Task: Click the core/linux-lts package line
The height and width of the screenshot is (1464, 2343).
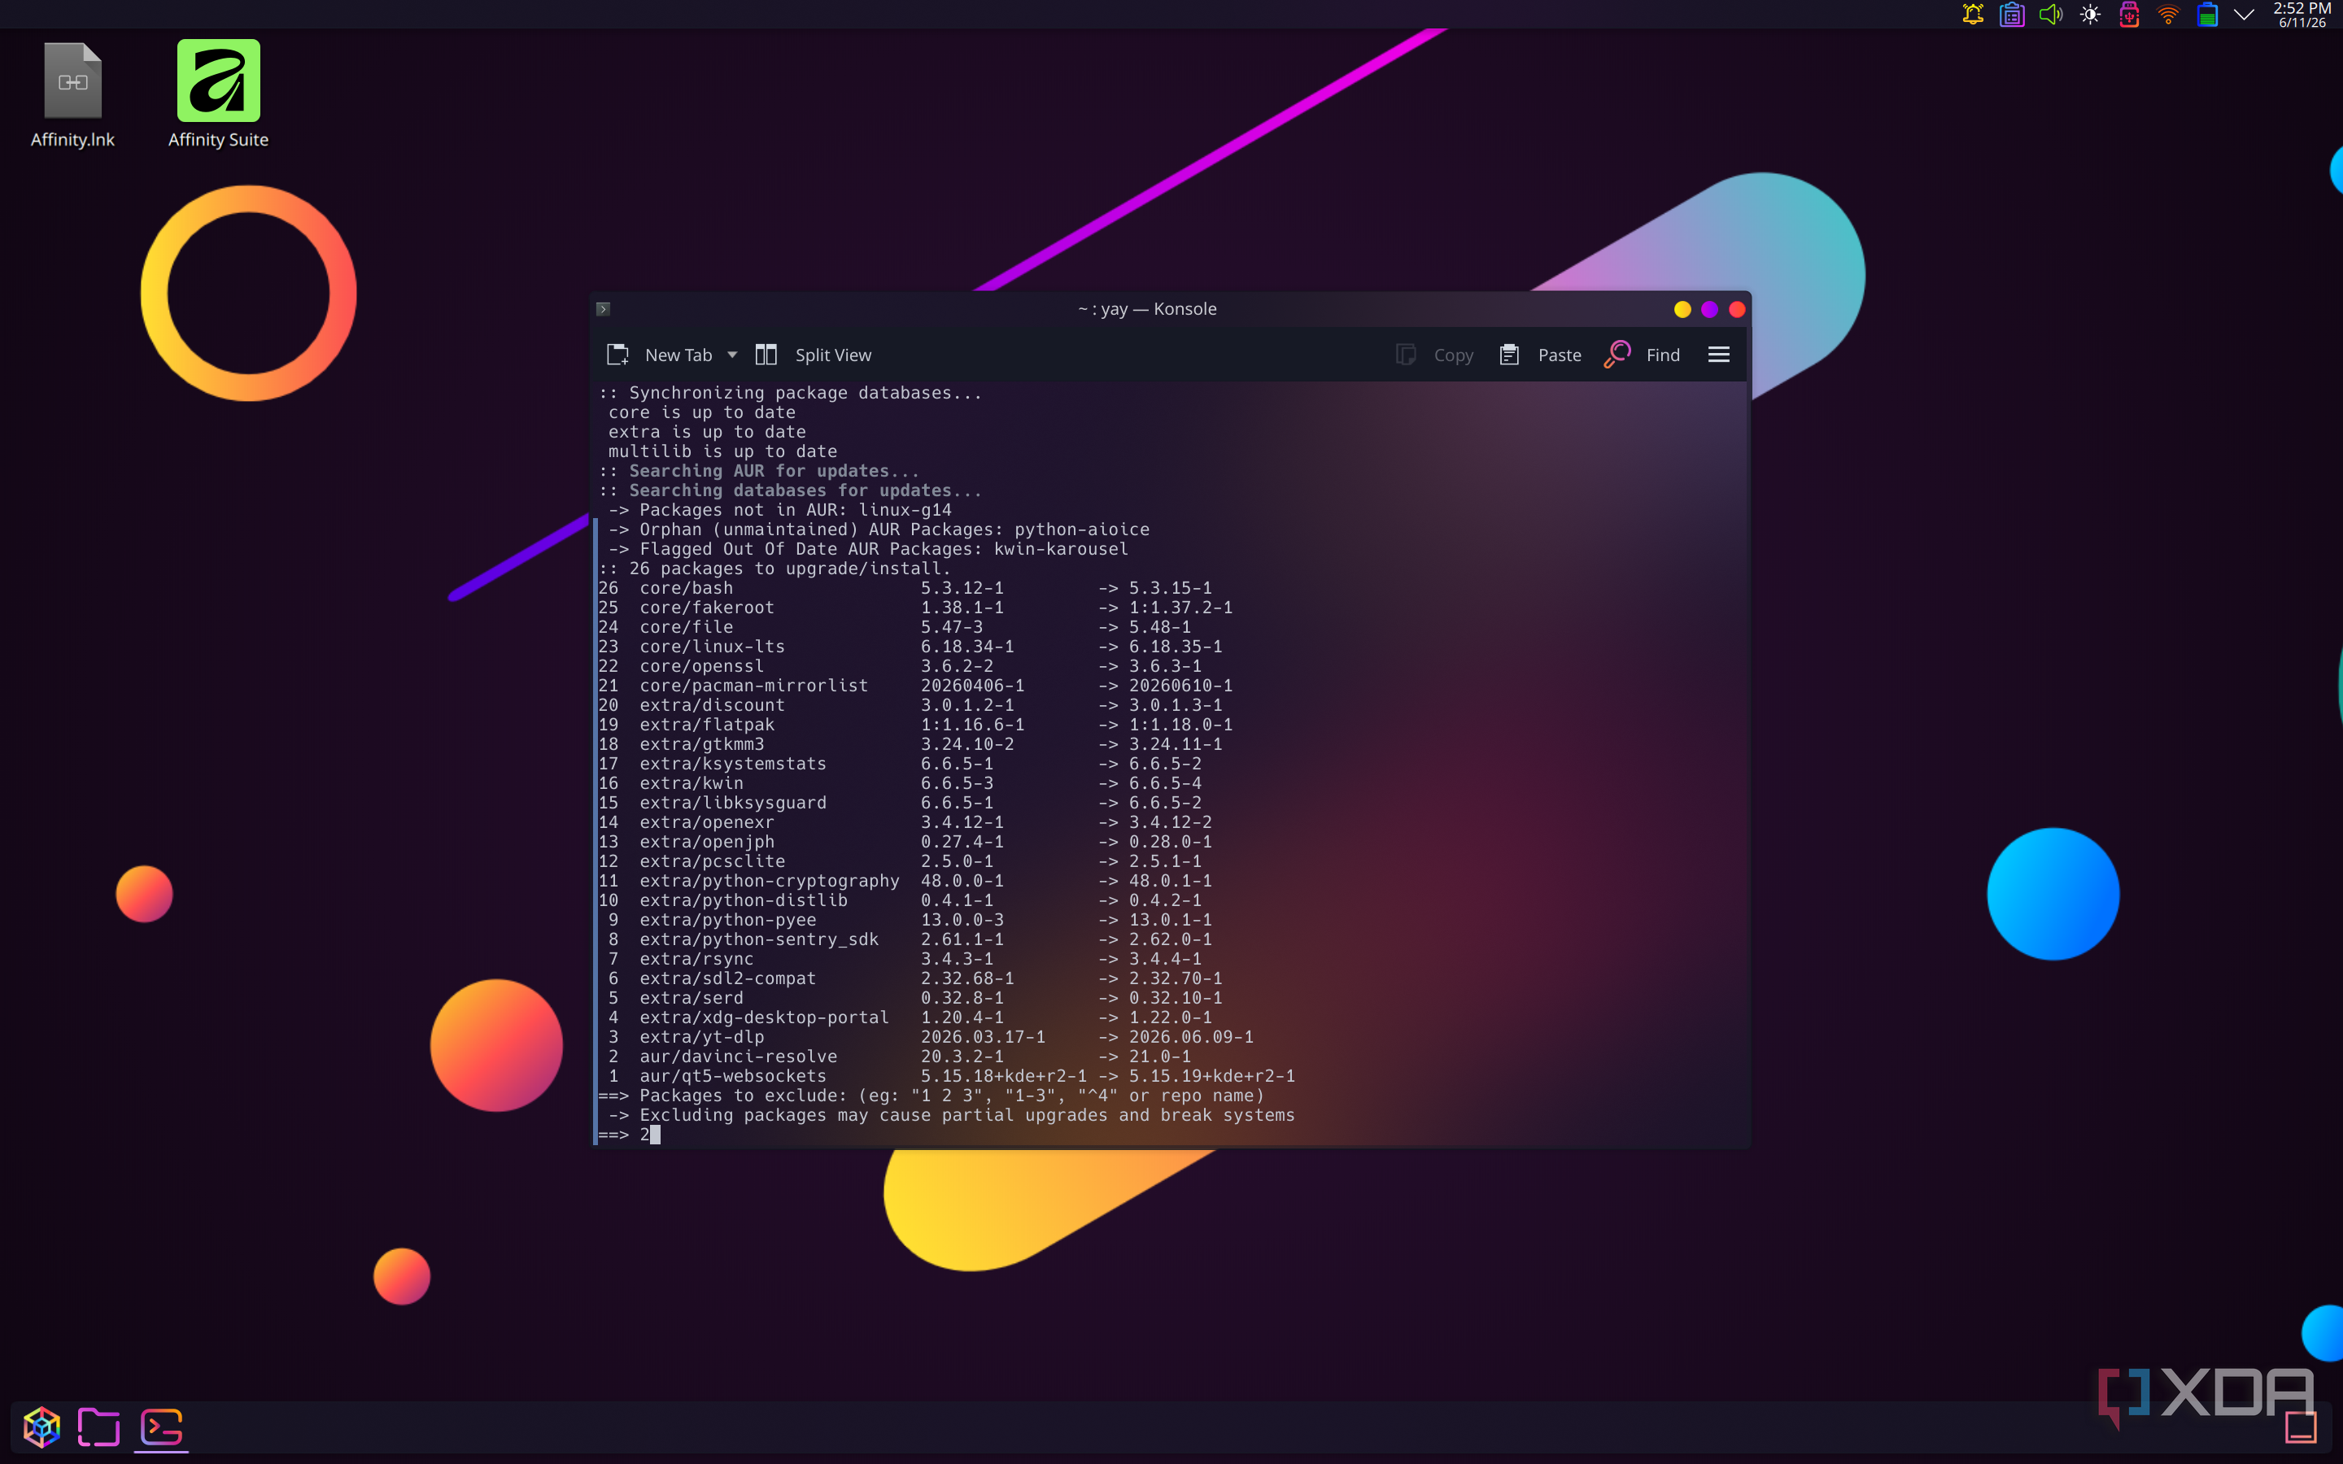Action: coord(910,647)
